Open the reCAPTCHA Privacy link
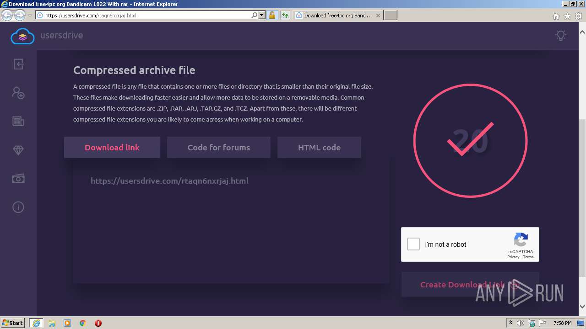 513,257
